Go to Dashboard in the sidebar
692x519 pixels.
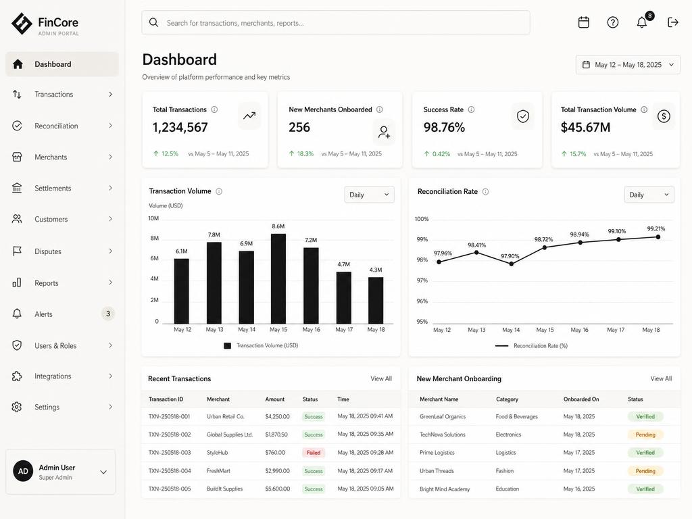[x=62, y=64]
